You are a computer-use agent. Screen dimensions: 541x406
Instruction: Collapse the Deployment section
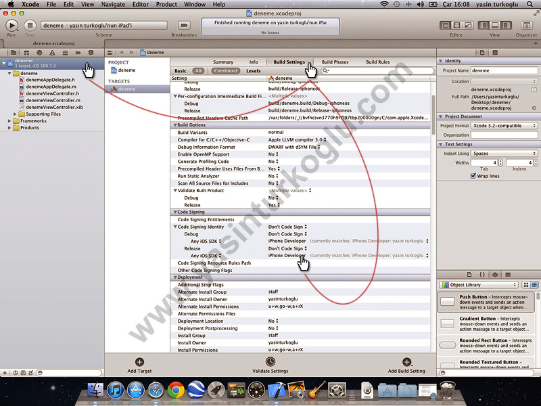click(x=175, y=277)
